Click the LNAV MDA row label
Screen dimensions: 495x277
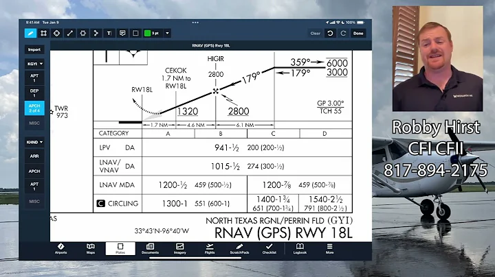point(117,185)
